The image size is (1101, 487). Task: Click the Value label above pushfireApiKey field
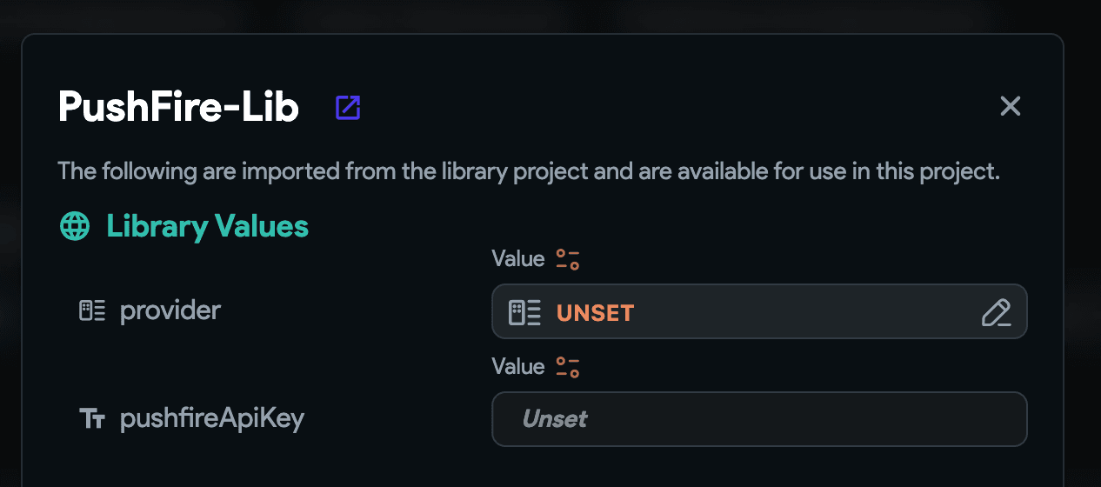tap(517, 366)
